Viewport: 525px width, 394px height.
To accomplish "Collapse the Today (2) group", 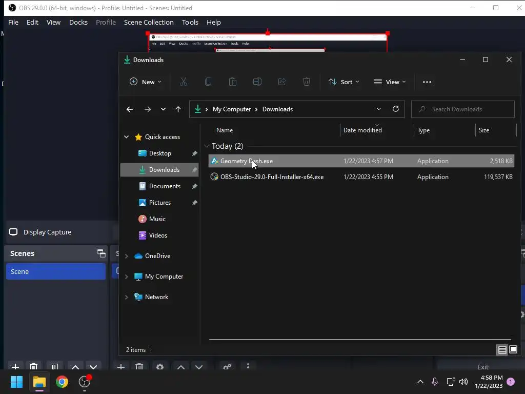I will click(x=207, y=146).
